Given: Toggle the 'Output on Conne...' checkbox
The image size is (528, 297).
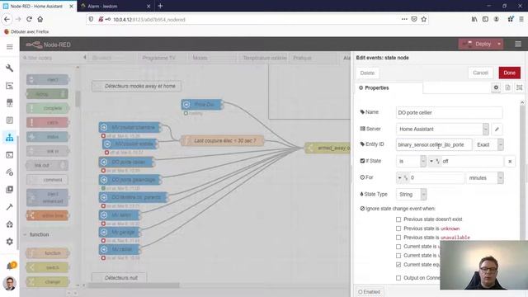Looking at the screenshot, I should tap(398, 278).
